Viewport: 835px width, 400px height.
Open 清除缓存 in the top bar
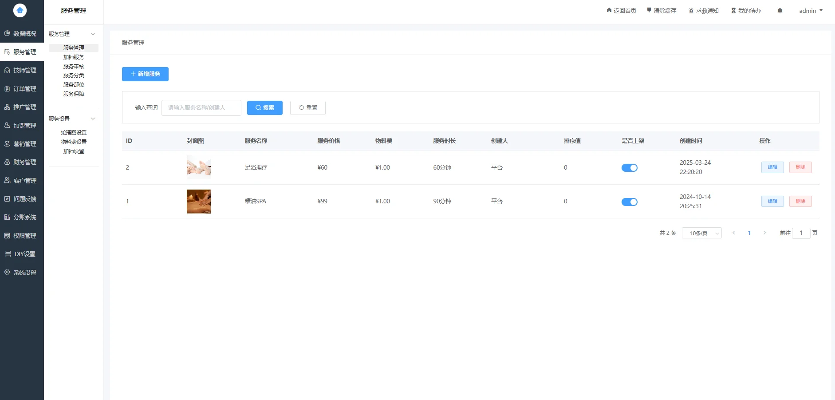(662, 10)
